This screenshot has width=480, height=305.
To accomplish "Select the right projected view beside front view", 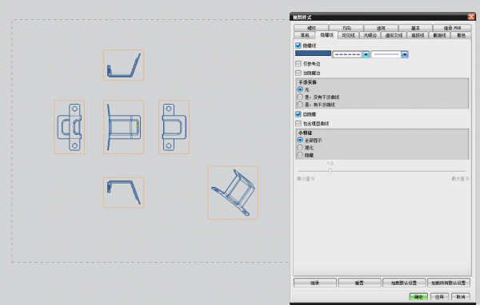I will 174,127.
